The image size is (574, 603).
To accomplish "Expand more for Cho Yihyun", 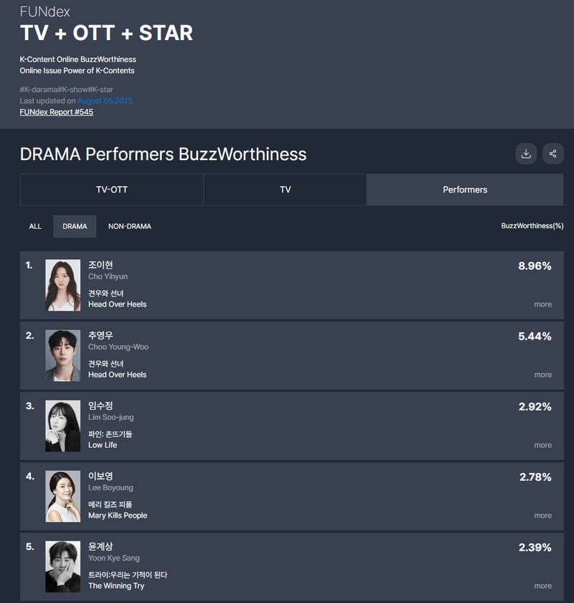I will 543,304.
